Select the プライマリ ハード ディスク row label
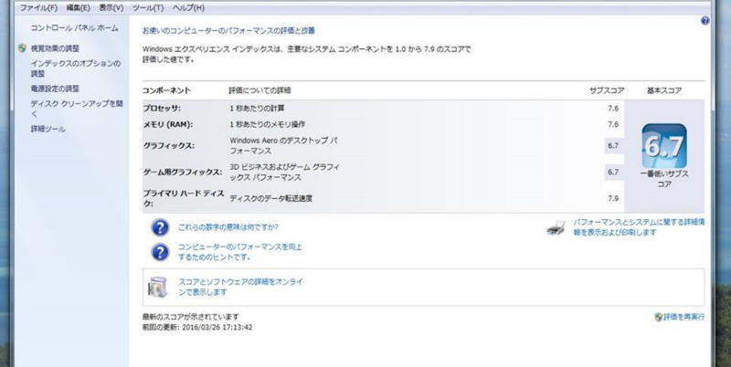Viewport: 731px width, 367px height. click(184, 198)
